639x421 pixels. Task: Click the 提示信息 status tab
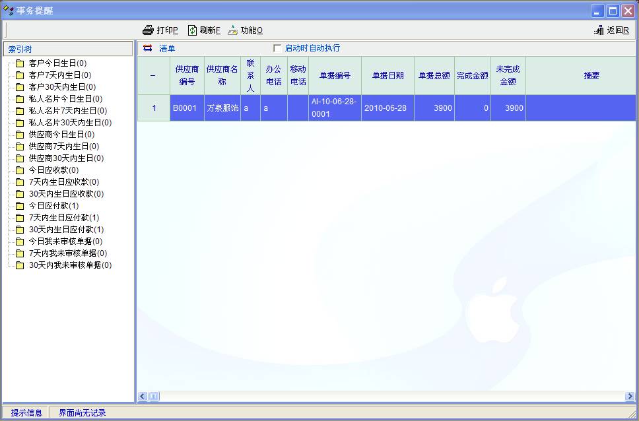[x=26, y=413]
